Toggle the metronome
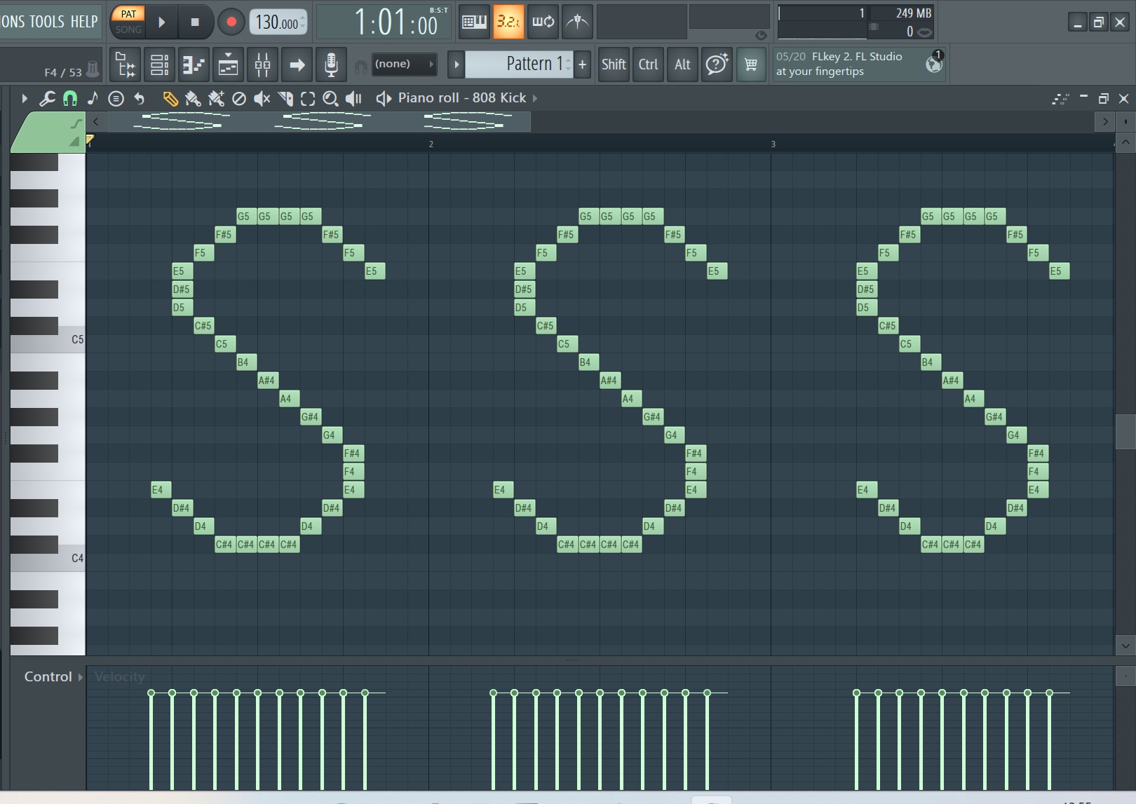Screen dimensions: 1136x804 (578, 22)
